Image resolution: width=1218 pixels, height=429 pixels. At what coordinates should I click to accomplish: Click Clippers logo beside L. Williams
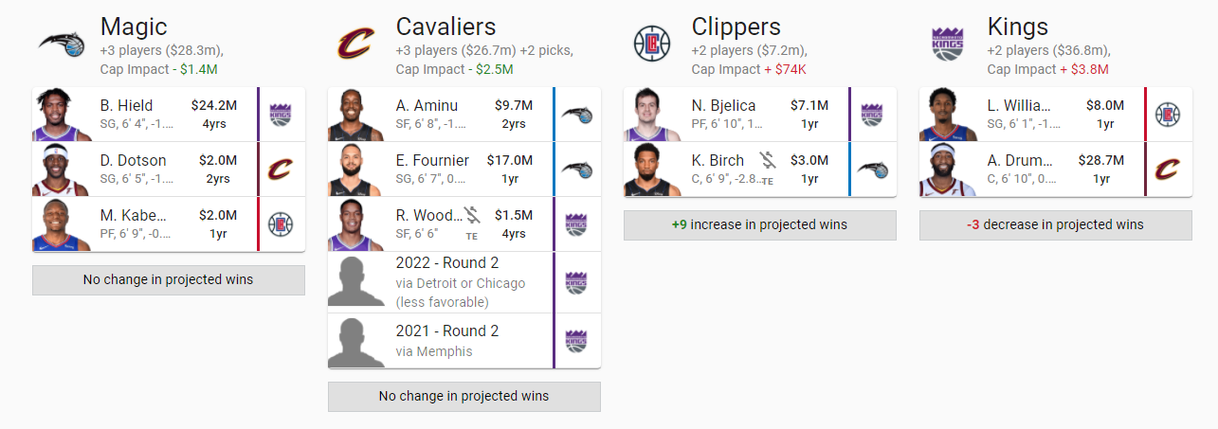click(1169, 115)
